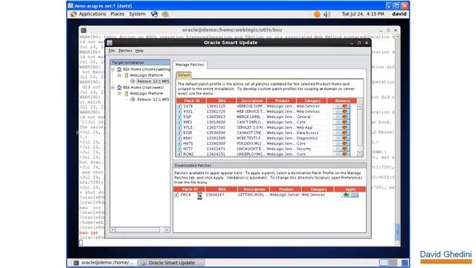Switch to terminal window via taskbar button
This screenshot has height=268, width=476.
(103, 263)
